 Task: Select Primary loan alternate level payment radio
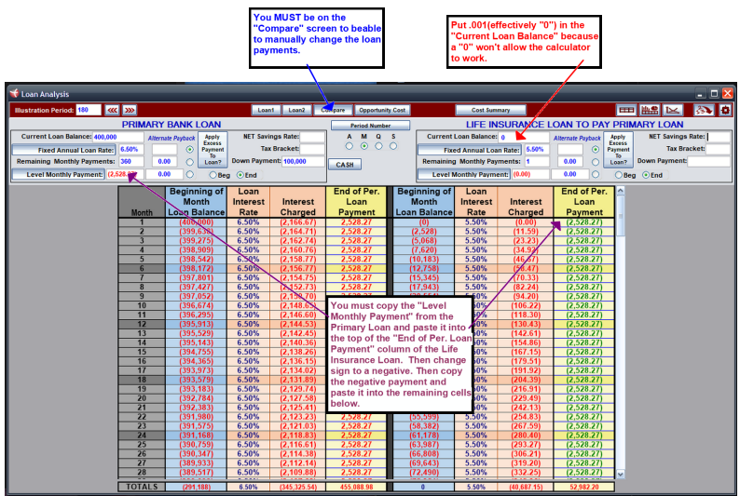click(190, 174)
